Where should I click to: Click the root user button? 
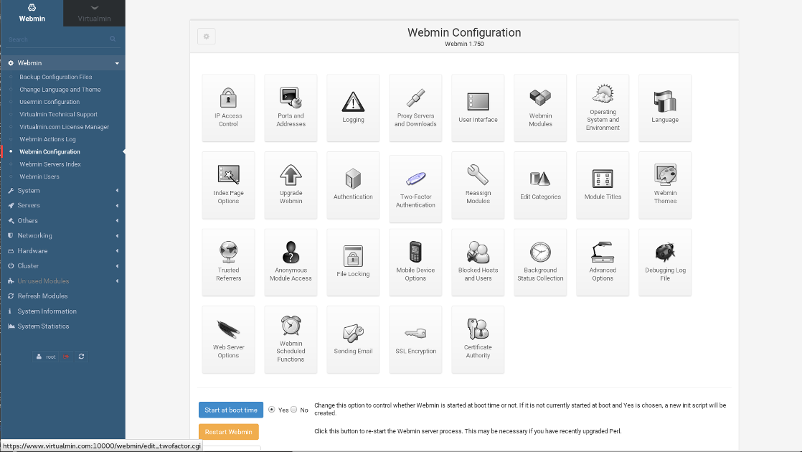(46, 357)
